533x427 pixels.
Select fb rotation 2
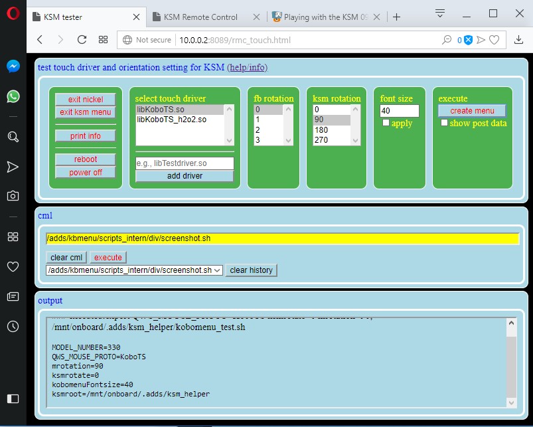(x=268, y=130)
